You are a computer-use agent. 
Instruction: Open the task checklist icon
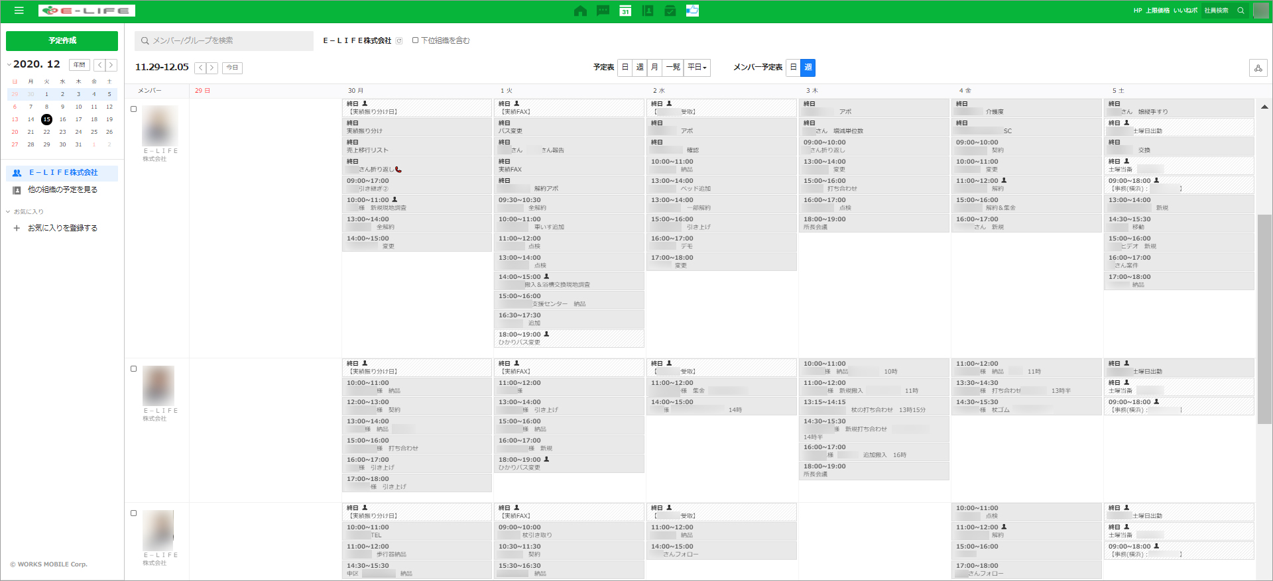(670, 11)
